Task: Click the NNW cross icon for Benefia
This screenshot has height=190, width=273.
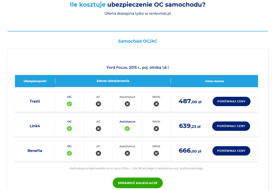Action: (x=156, y=153)
